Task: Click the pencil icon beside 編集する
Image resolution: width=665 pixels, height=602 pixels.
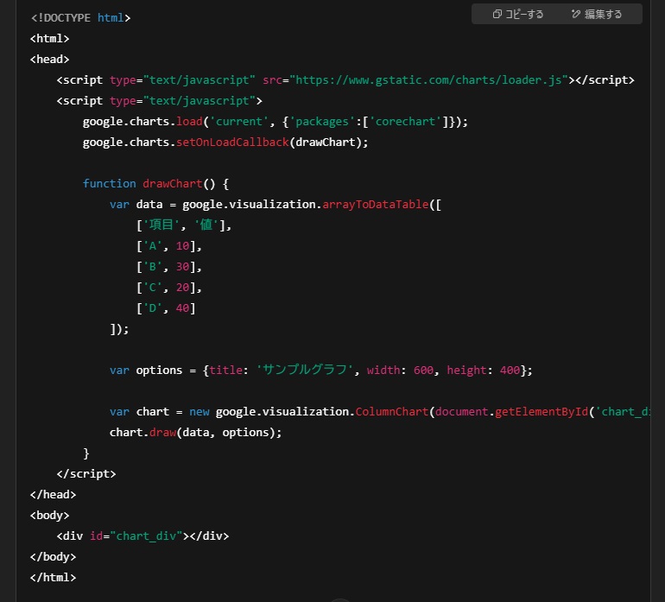Action: (575, 15)
